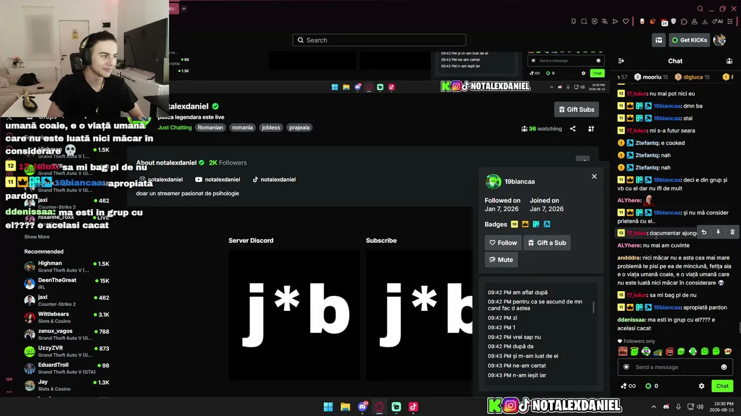This screenshot has height=416, width=741.
Task: Select the Romanian language tag
Action: [x=210, y=128]
